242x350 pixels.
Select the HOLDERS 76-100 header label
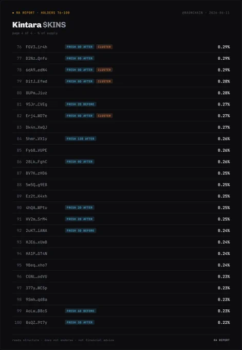click(x=55, y=13)
